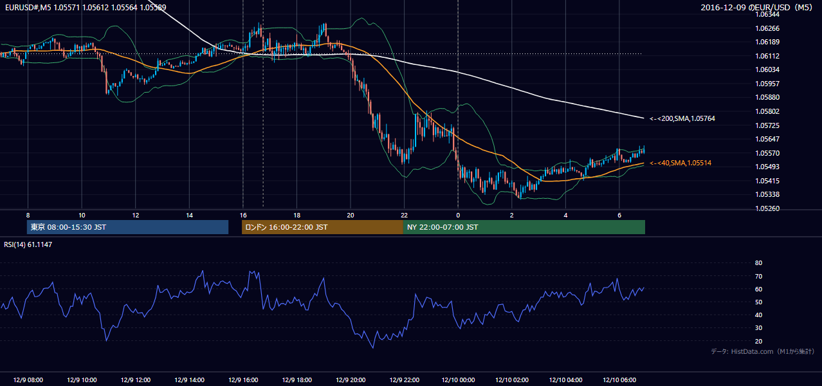Click the 12/9 18:00 time axis label
The image size is (822, 386).
297,380
